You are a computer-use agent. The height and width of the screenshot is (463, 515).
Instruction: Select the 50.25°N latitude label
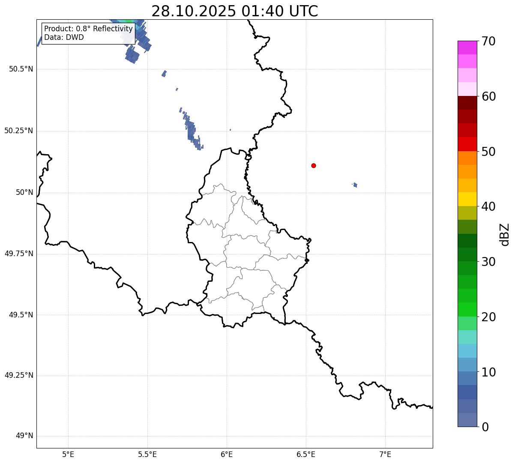pos(18,131)
